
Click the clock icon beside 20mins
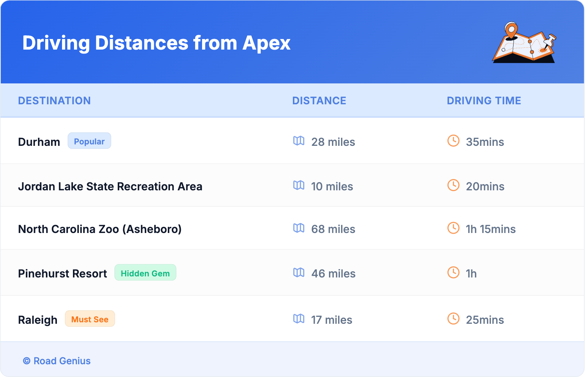(x=453, y=185)
